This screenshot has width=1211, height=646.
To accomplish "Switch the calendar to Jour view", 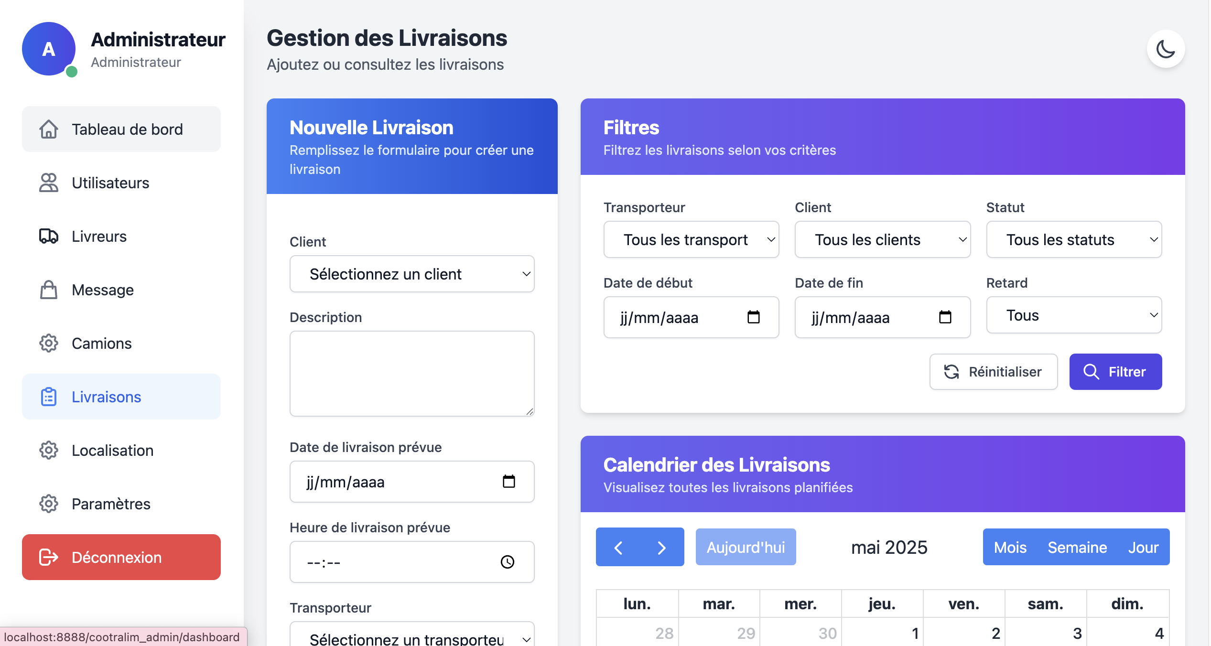I will click(1144, 547).
